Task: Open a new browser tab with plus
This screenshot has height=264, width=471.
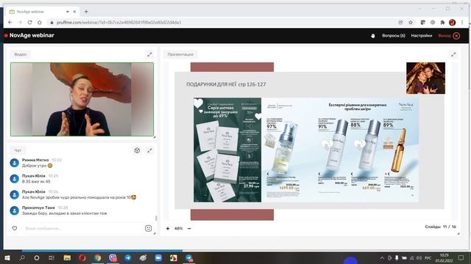Action: (86, 12)
